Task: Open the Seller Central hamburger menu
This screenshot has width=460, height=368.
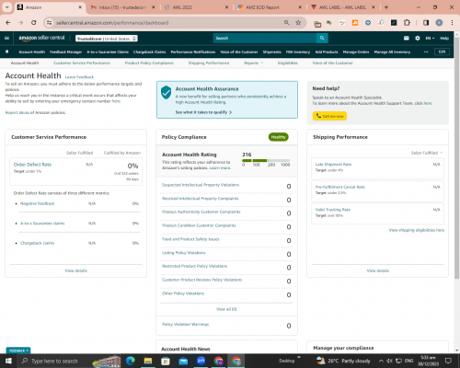Action: coord(6,39)
